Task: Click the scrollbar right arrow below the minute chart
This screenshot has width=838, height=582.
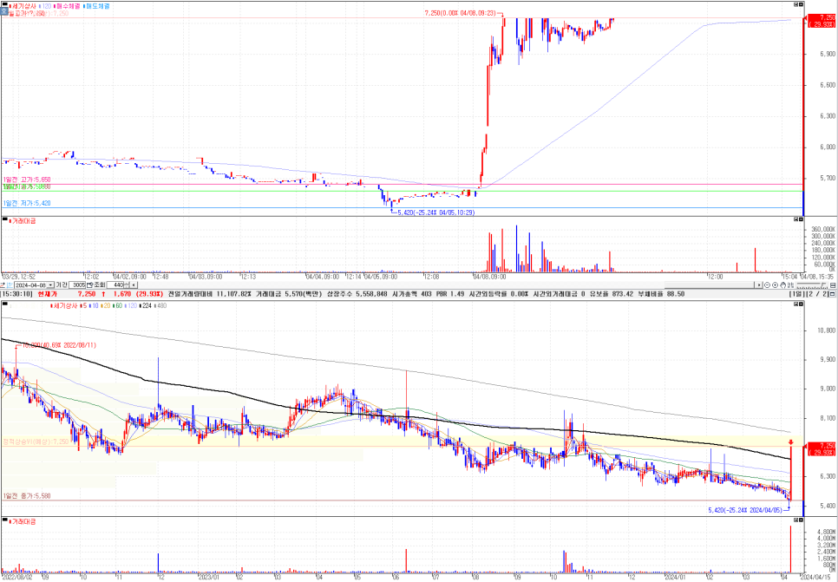Action: click(759, 285)
